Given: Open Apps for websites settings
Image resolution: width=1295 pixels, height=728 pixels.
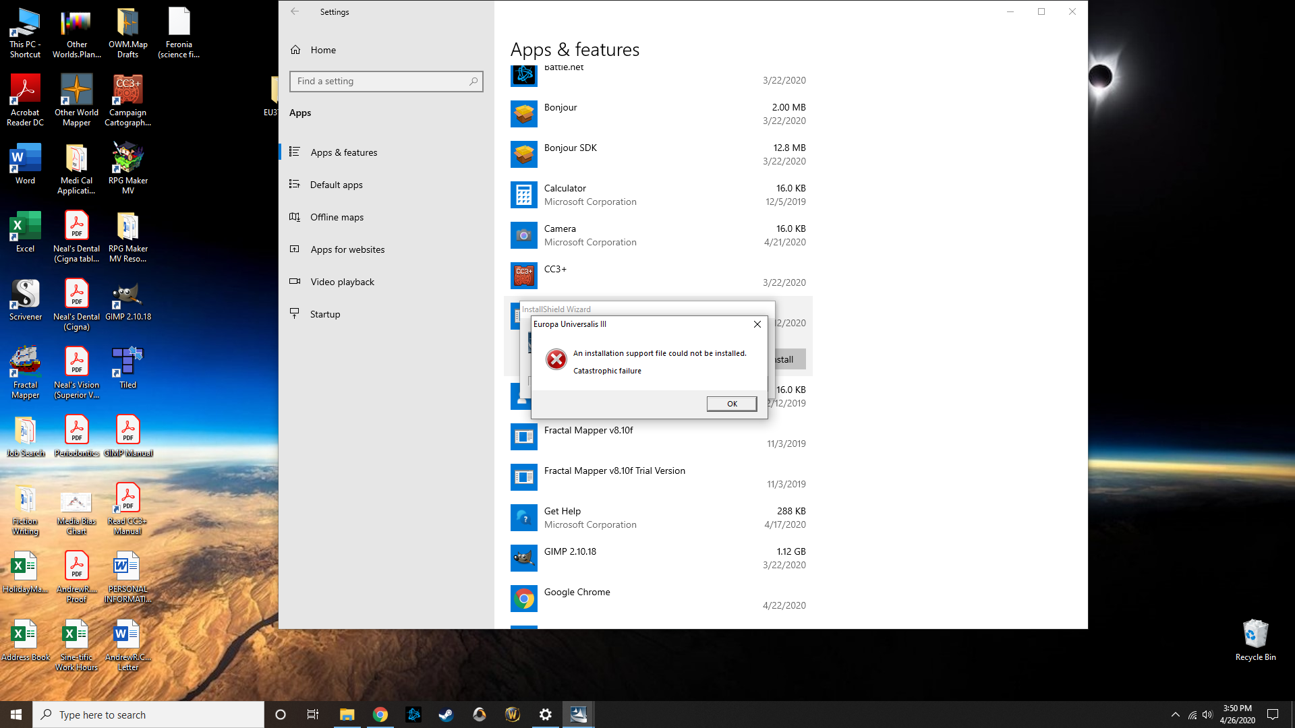Looking at the screenshot, I should 387,249.
